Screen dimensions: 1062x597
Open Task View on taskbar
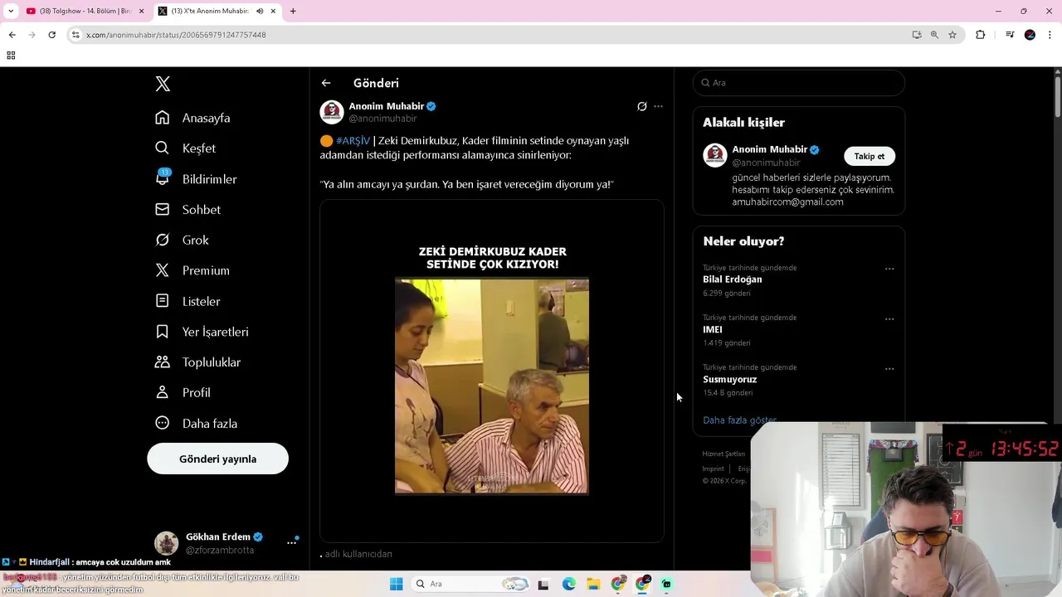tap(543, 585)
